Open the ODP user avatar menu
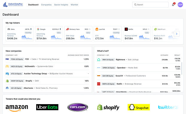The image size is (186, 114). click(x=180, y=5)
